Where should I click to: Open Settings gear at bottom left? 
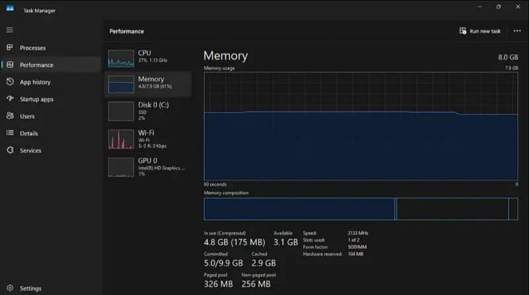click(x=10, y=288)
